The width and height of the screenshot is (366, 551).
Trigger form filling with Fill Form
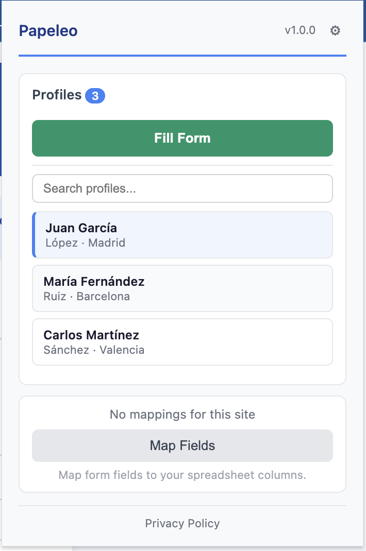(x=182, y=138)
